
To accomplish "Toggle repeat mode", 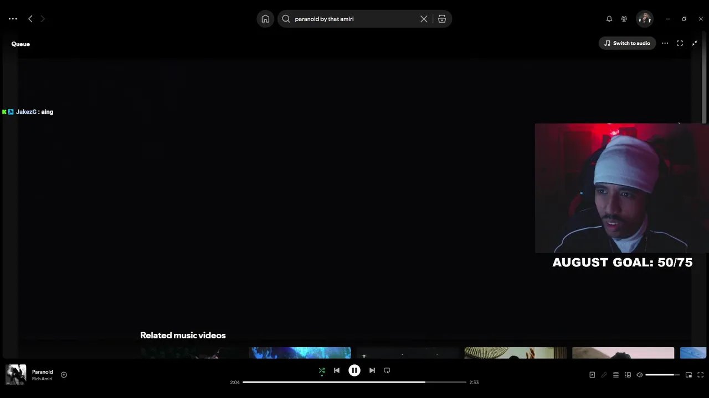I will click(387, 370).
